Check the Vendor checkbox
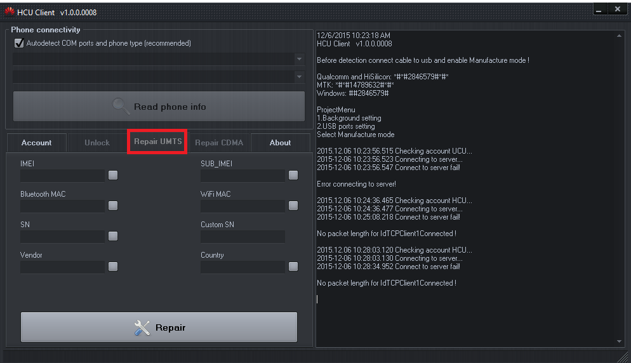 click(x=113, y=267)
